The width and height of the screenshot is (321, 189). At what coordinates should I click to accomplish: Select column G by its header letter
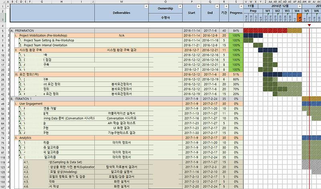(x=42, y=2)
